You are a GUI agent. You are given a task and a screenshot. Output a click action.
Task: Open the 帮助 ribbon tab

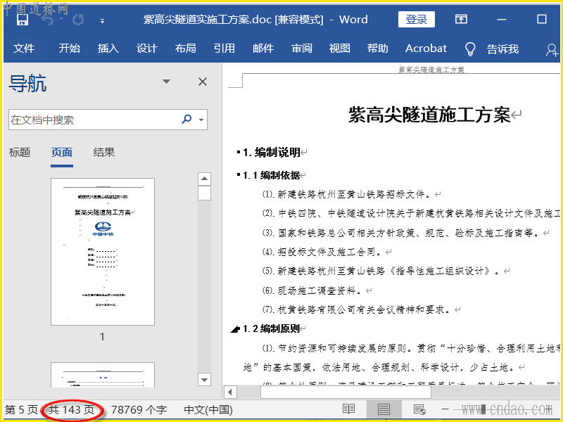pos(378,49)
